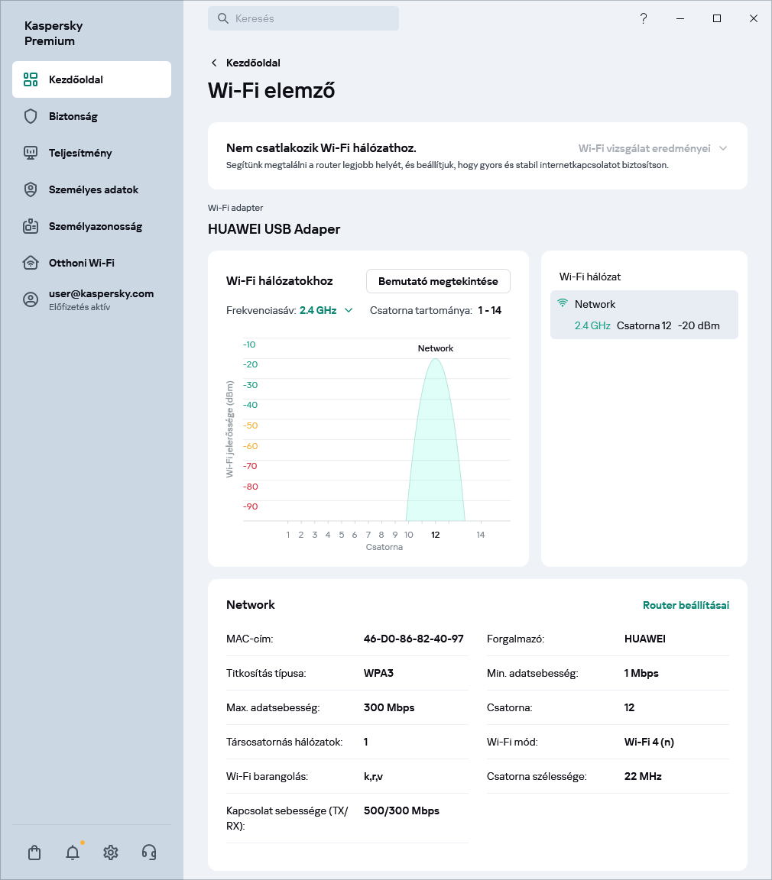772x880 pixels.
Task: Select the Otthoni Wi-Fi sidebar icon
Action: [31, 263]
